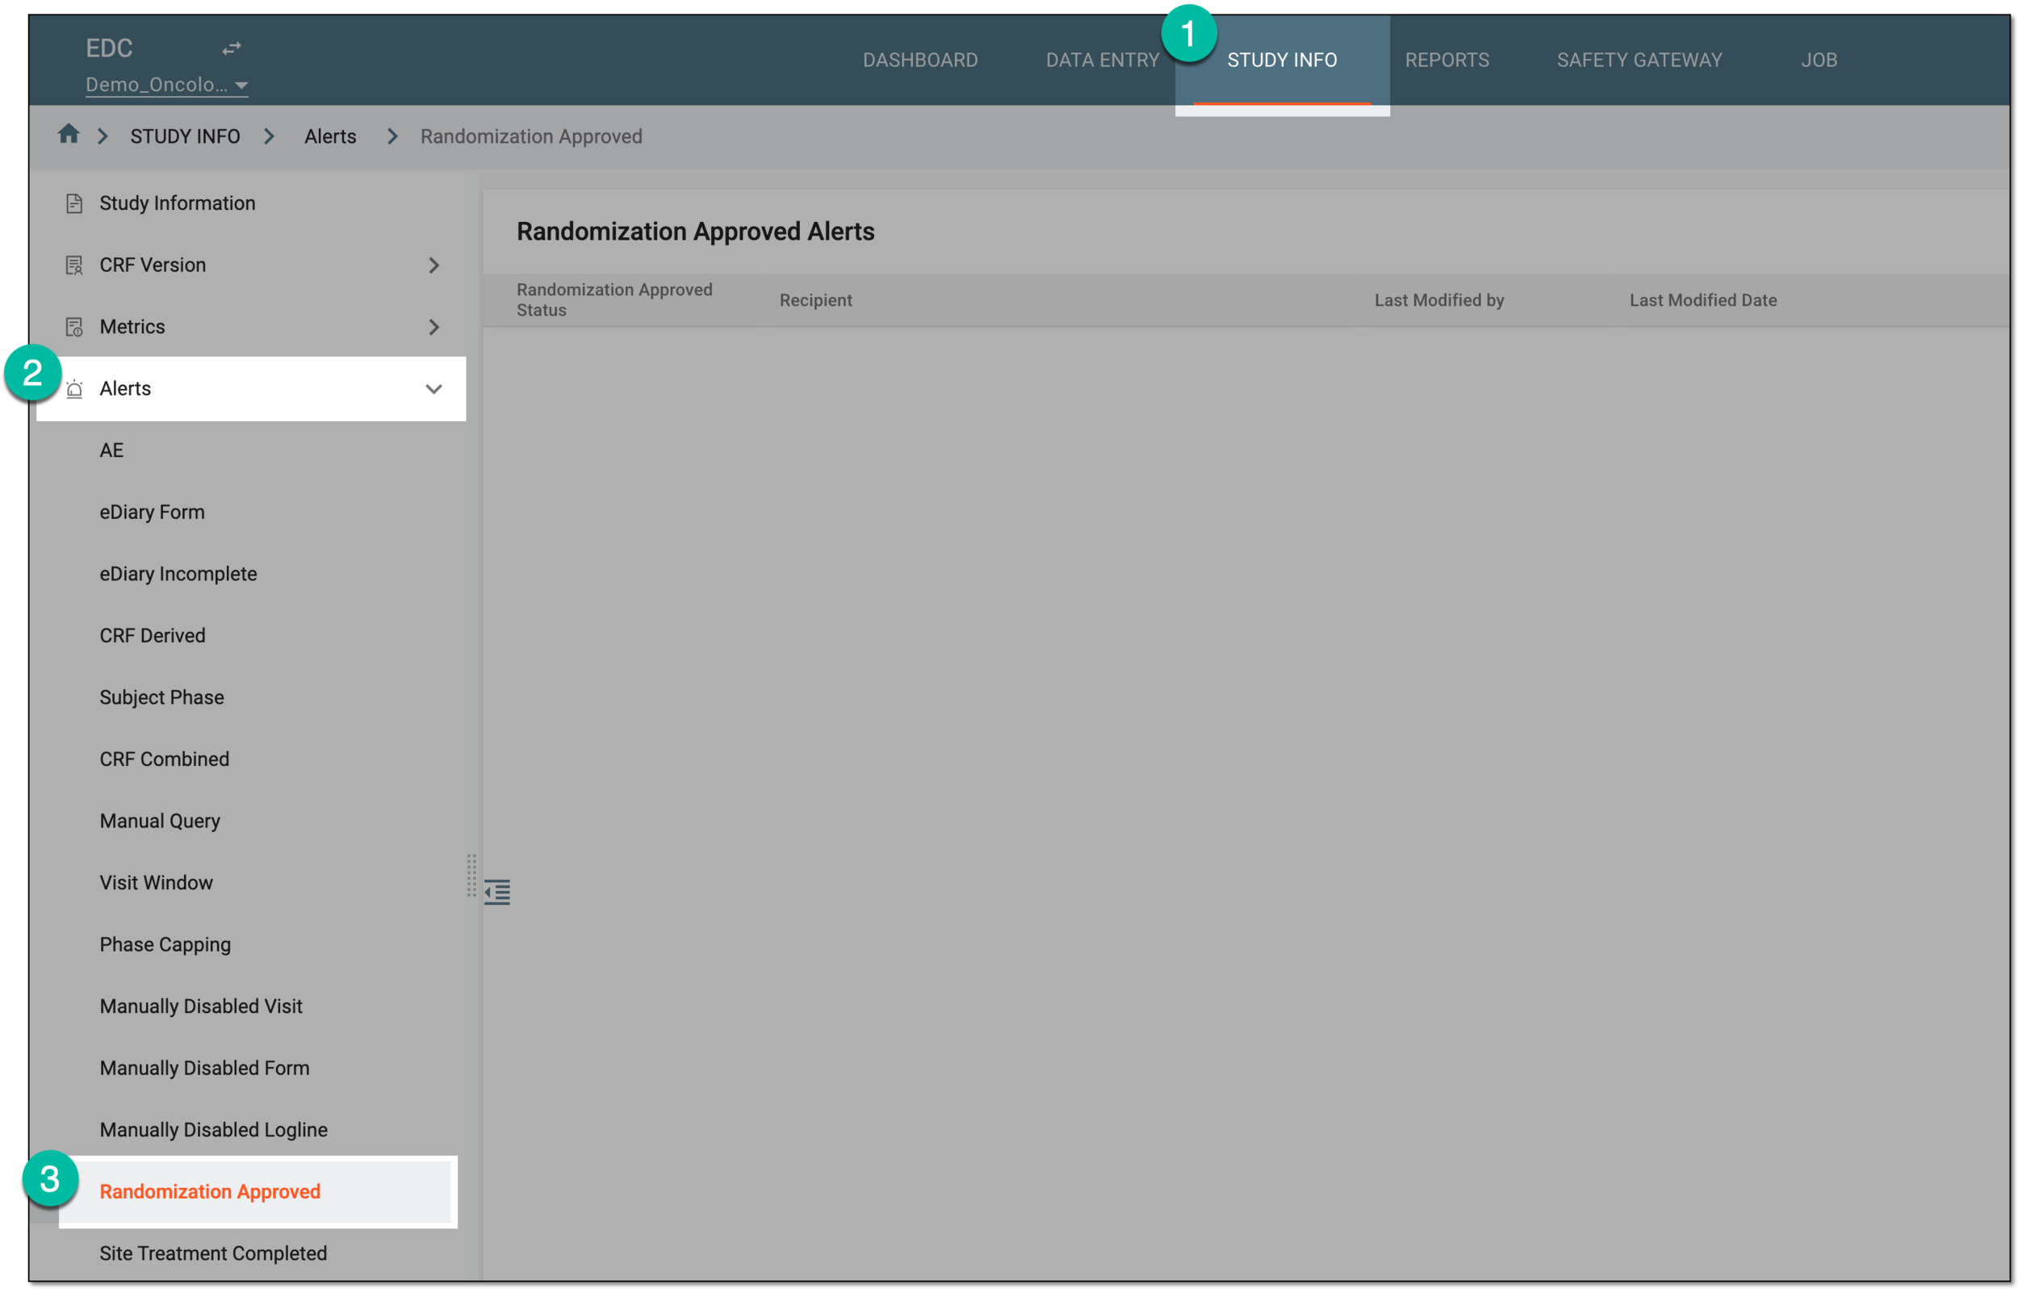
Task: Switch to the JOB tab
Action: point(1819,61)
